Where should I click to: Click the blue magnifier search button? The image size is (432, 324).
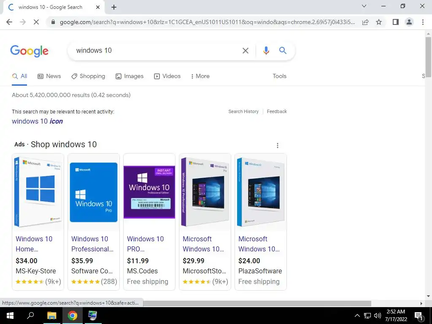283,50
